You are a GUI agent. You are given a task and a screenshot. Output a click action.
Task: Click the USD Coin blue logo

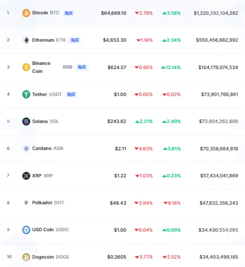[x=26, y=230]
